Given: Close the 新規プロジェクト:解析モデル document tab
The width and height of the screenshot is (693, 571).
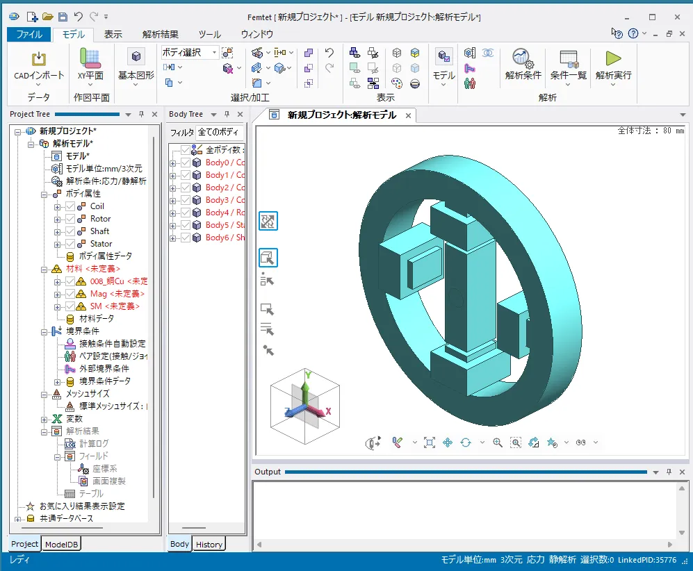Looking at the screenshot, I should click(x=409, y=115).
